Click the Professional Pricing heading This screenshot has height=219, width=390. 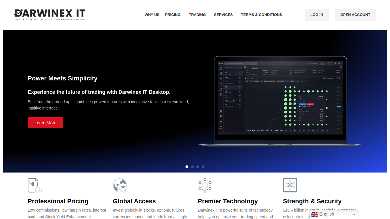(x=58, y=201)
